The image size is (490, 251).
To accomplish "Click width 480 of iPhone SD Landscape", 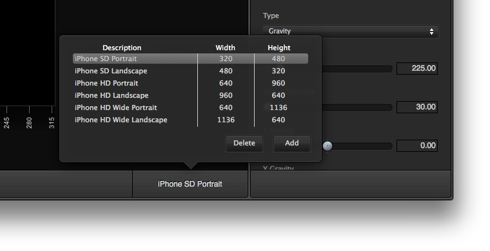I will 226,71.
